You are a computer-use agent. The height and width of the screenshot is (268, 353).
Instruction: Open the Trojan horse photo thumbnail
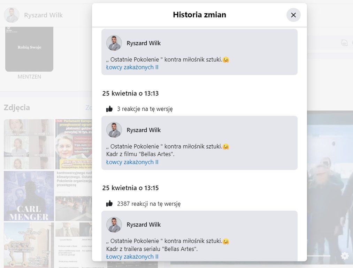click(29, 245)
